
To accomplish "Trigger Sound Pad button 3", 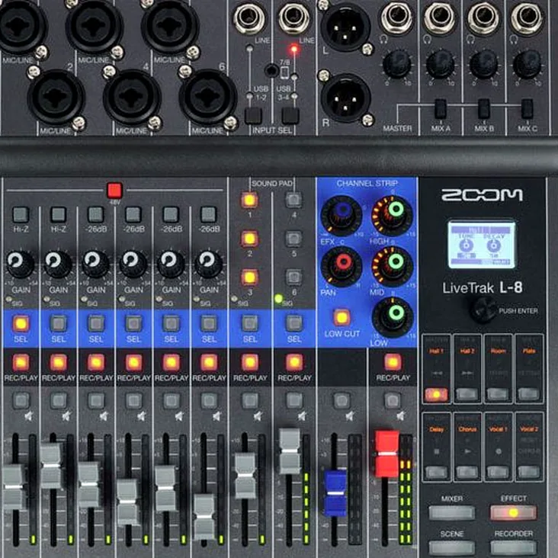I will (x=249, y=277).
